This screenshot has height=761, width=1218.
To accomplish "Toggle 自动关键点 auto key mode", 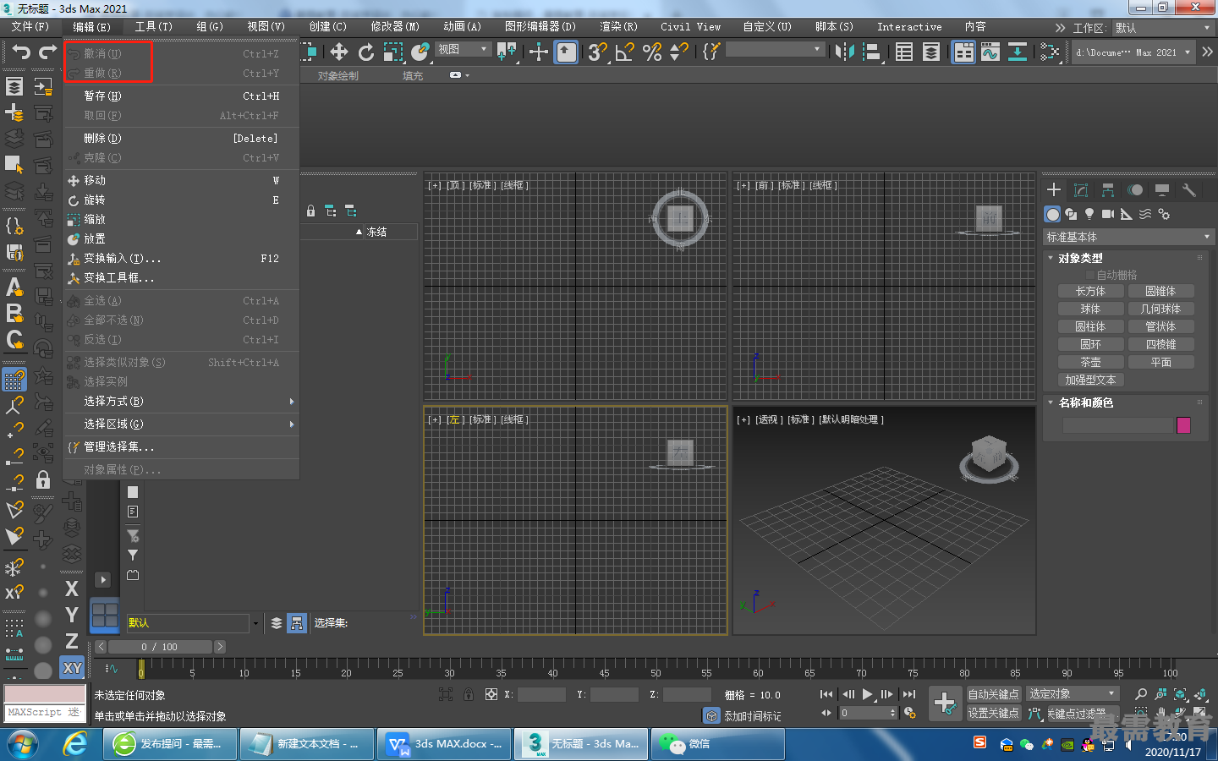I will pyautogui.click(x=993, y=694).
